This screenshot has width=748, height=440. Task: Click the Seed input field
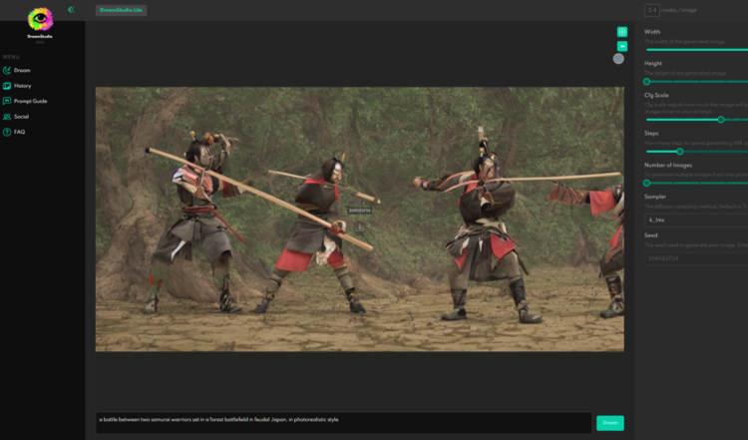point(696,258)
